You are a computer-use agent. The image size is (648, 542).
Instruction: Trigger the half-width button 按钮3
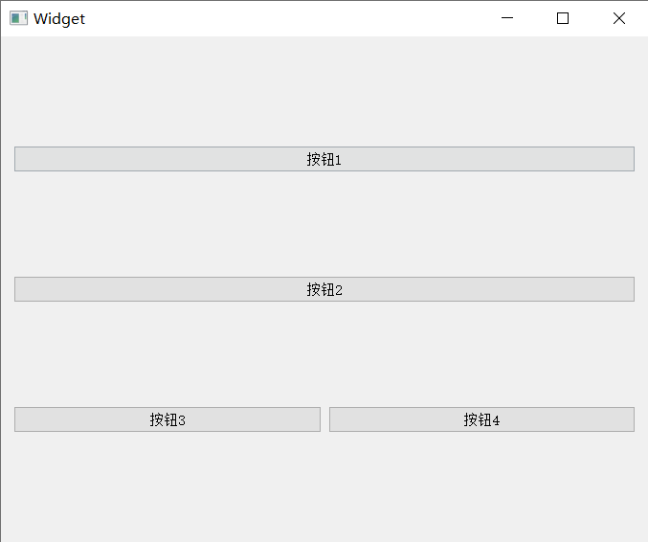click(x=168, y=419)
